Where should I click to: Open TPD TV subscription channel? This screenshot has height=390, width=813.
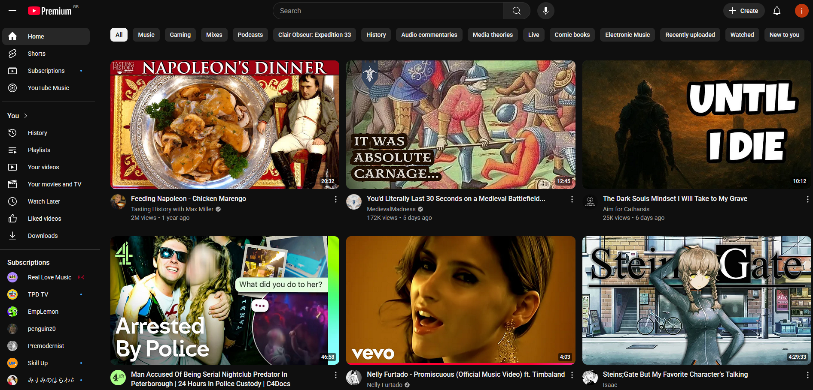click(x=46, y=294)
